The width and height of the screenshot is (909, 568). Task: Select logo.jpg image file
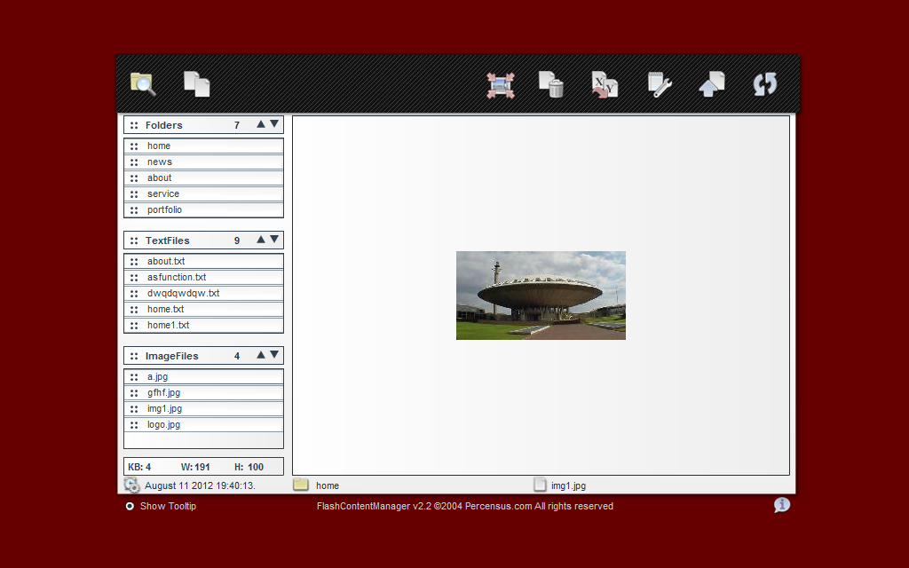203,424
